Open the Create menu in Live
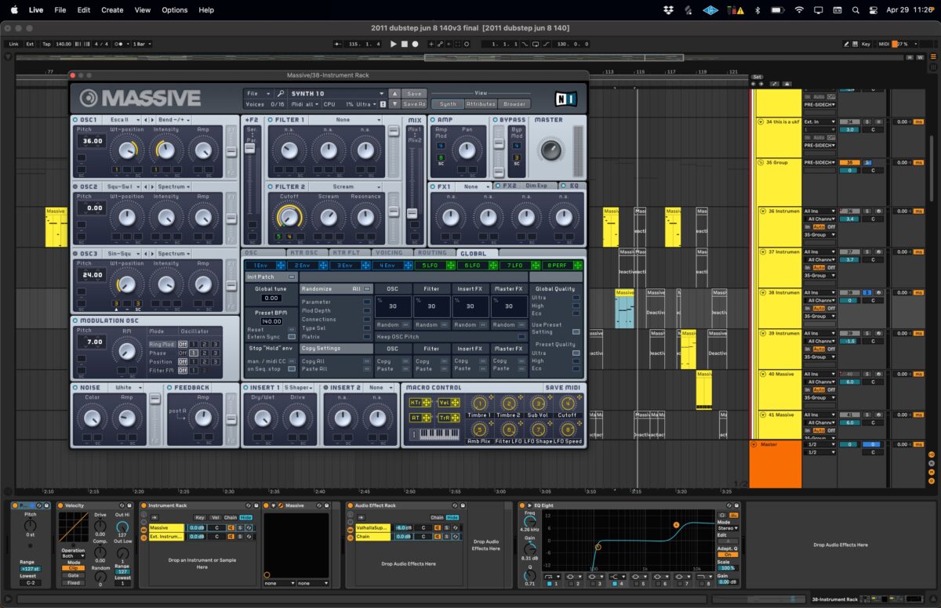 click(112, 10)
